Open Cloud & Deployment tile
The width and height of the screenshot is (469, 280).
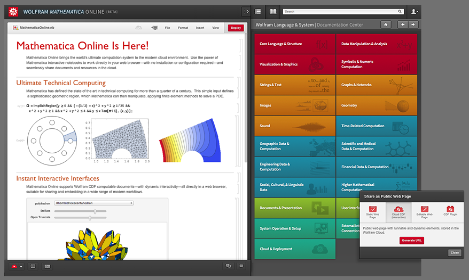click(x=295, y=249)
